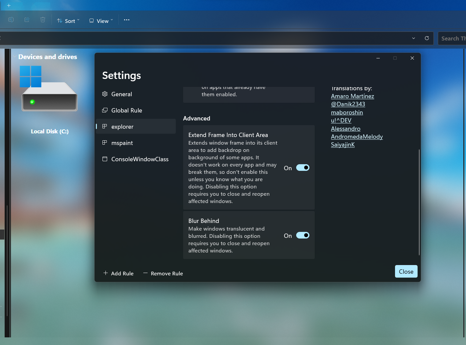This screenshot has width=466, height=345.
Task: Turn off Blur Behind
Action: [x=302, y=235]
